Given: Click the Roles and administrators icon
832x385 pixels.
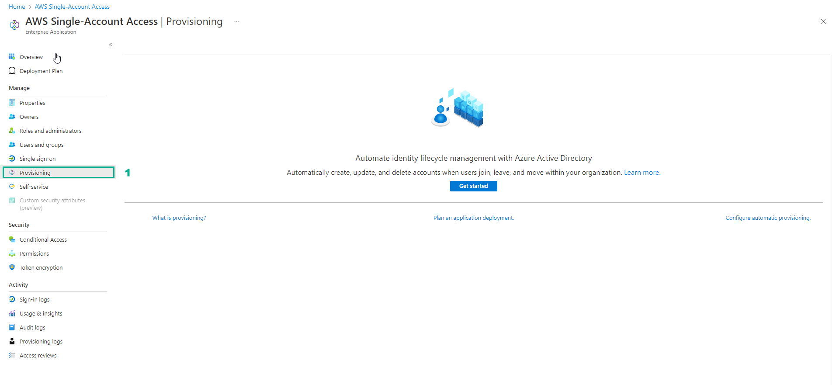Looking at the screenshot, I should click(x=12, y=131).
